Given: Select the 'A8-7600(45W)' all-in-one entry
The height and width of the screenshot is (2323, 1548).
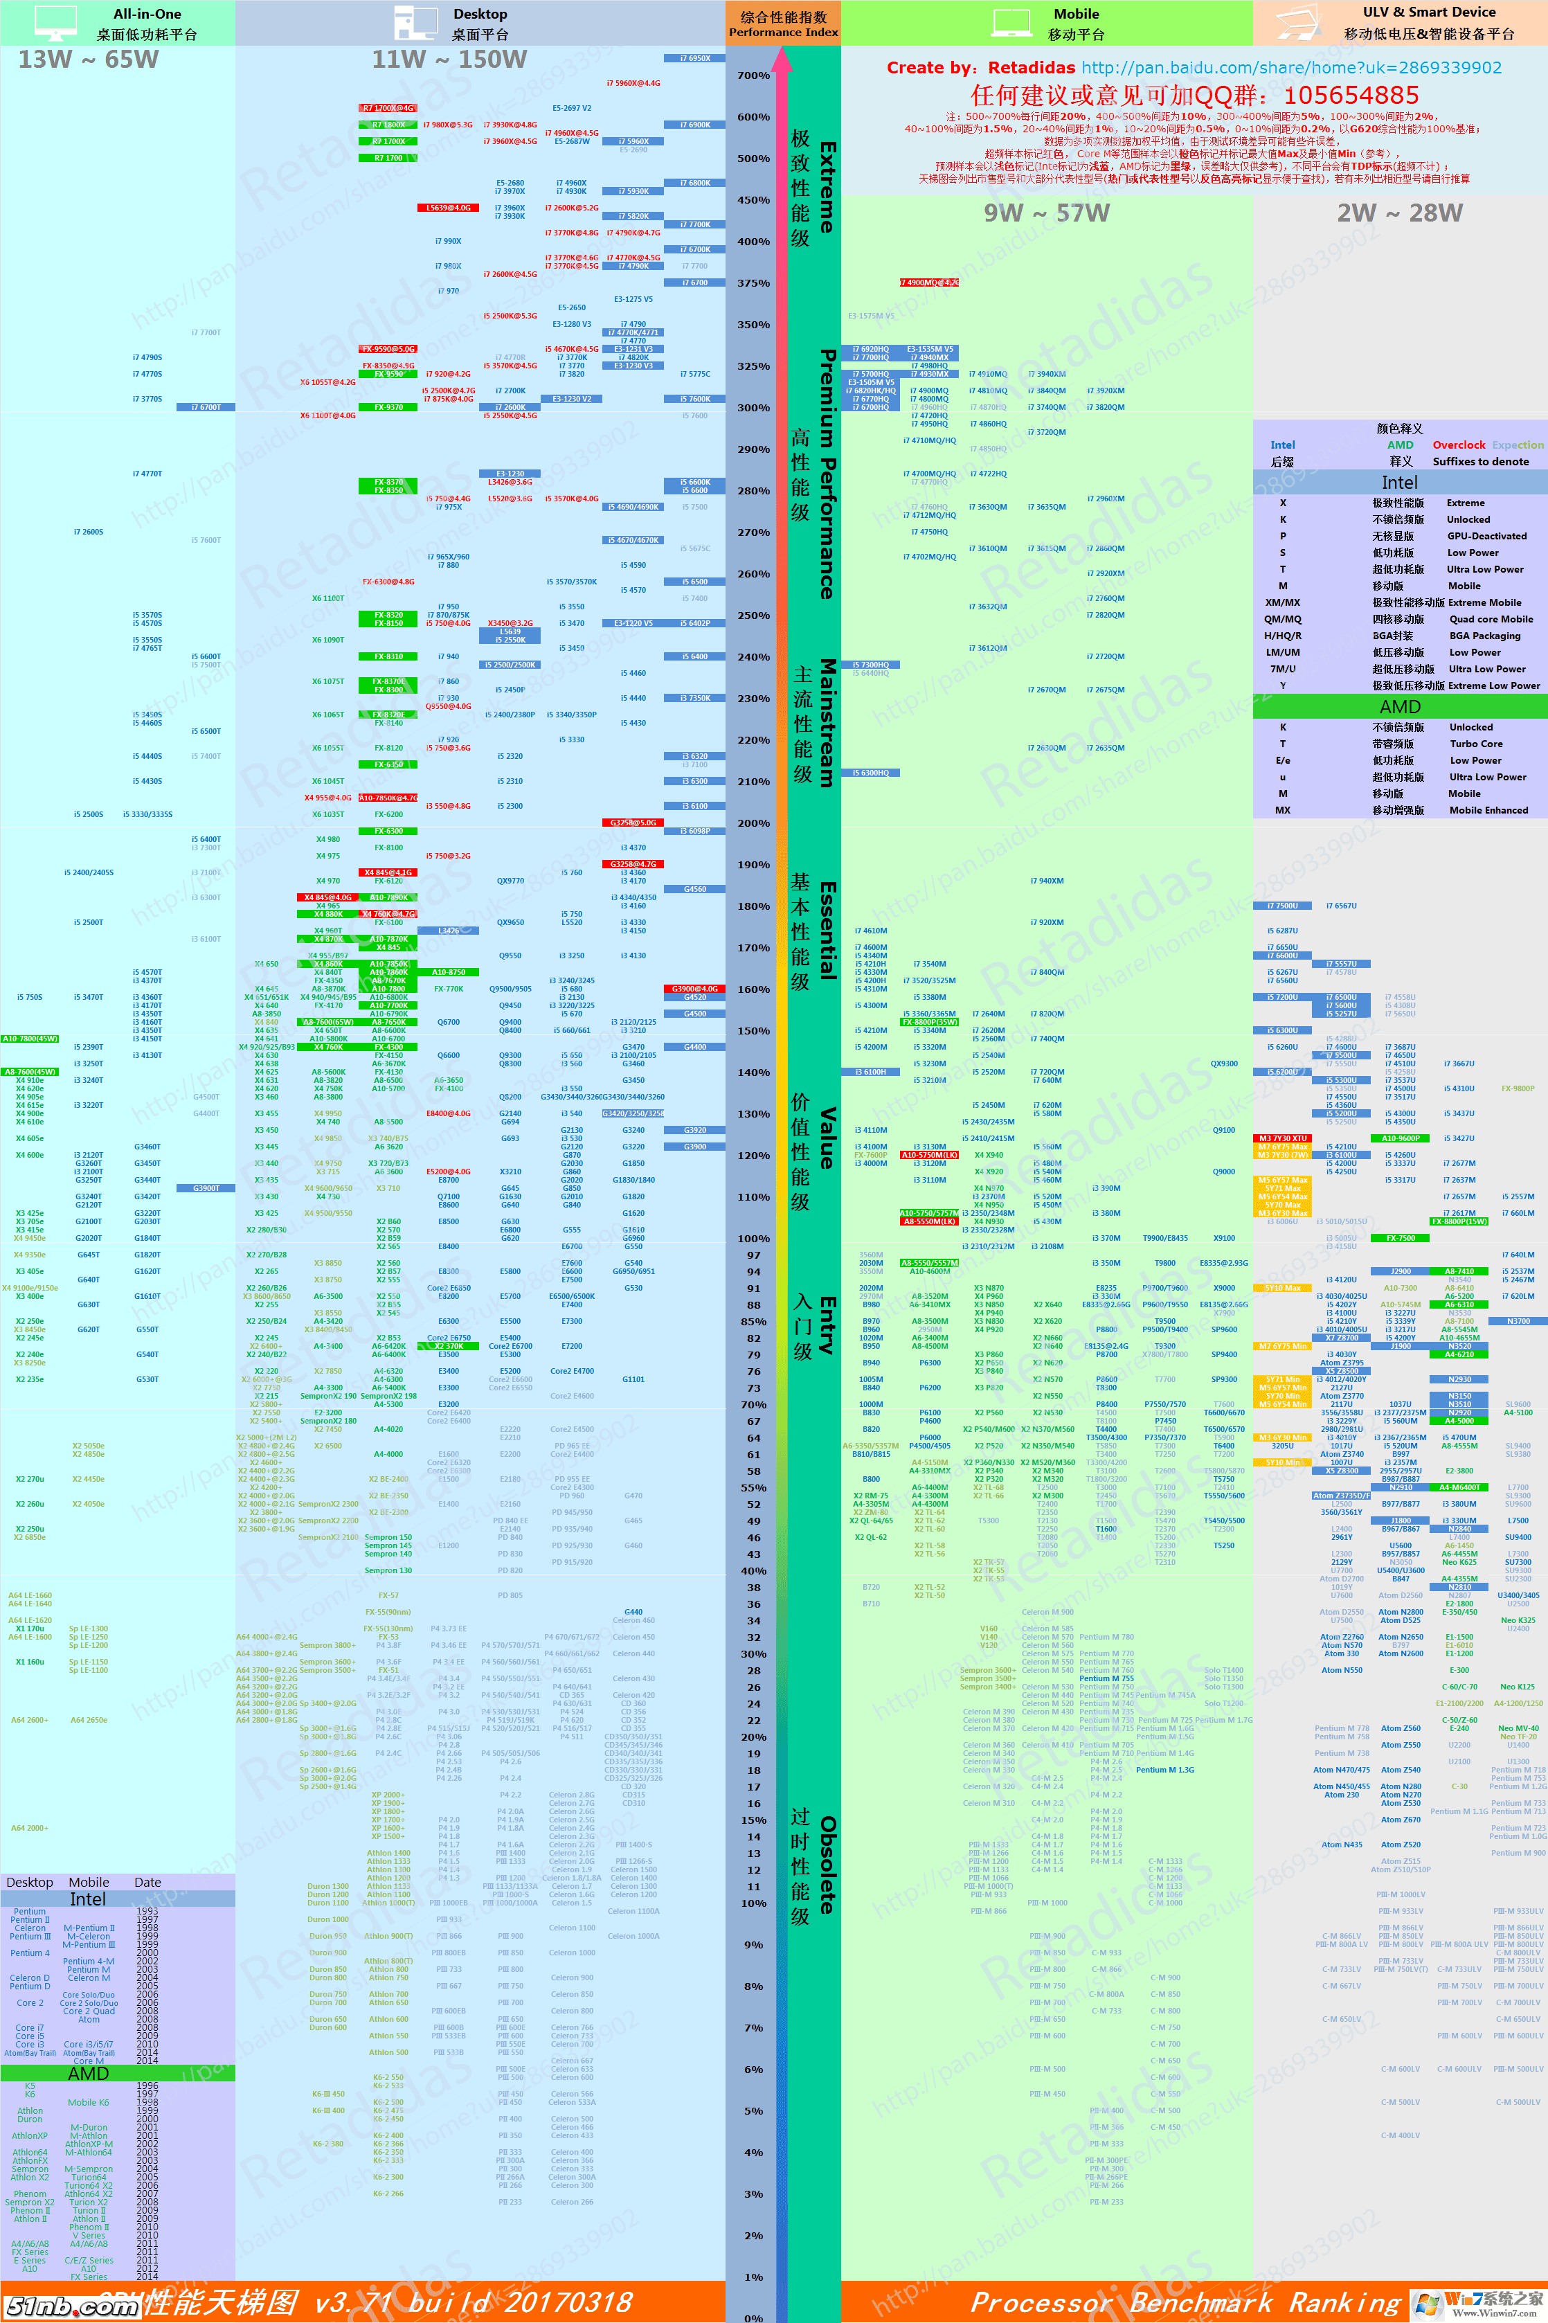Looking at the screenshot, I should 30,1071.
